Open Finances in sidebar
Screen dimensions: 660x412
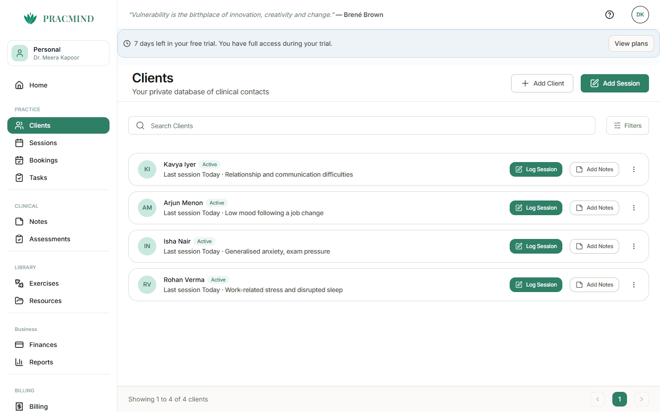coord(58,345)
